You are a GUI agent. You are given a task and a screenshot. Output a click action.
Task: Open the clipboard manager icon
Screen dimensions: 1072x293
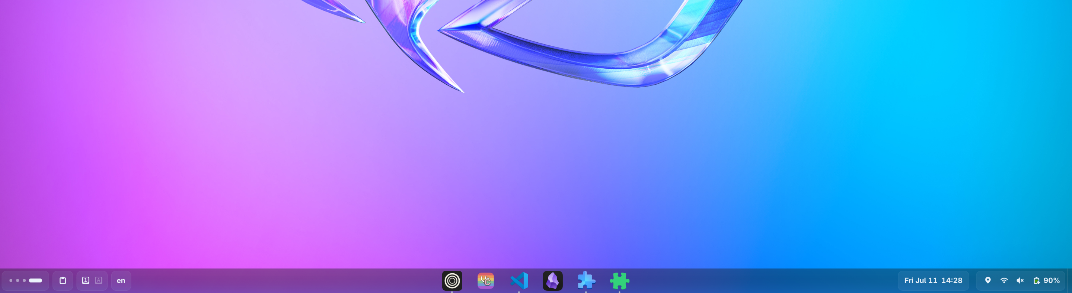63,280
